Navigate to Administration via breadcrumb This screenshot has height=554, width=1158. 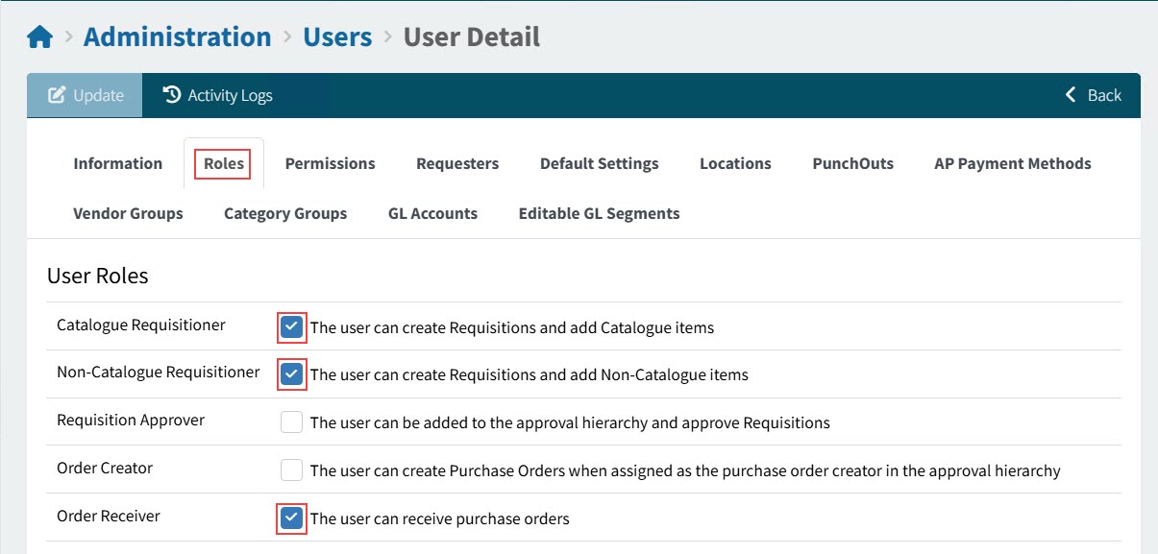[x=177, y=36]
